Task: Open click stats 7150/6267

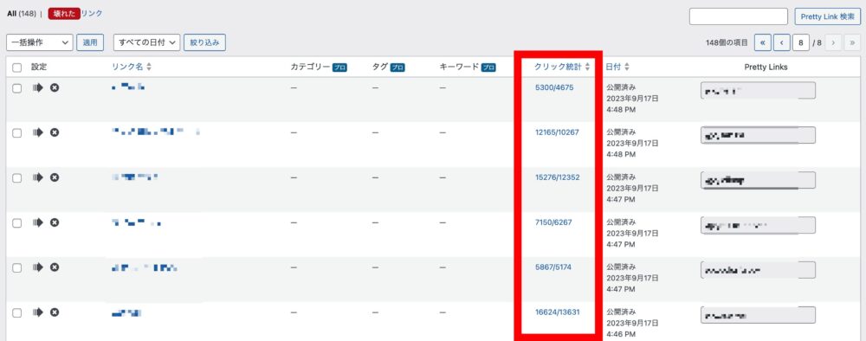Action: (553, 222)
